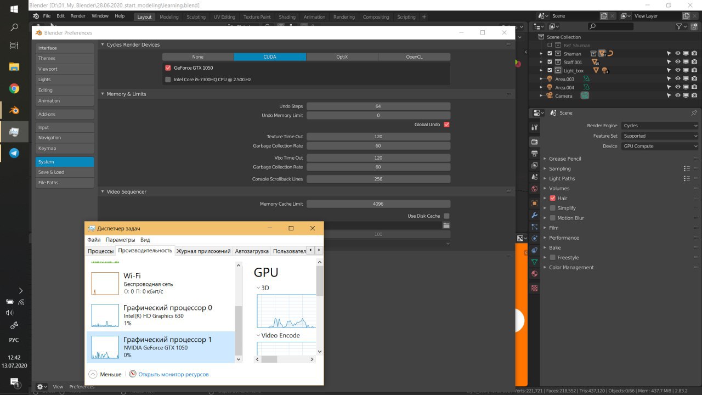The image size is (702, 395).
Task: Expand the Shaman collection in outliner
Action: click(542, 54)
